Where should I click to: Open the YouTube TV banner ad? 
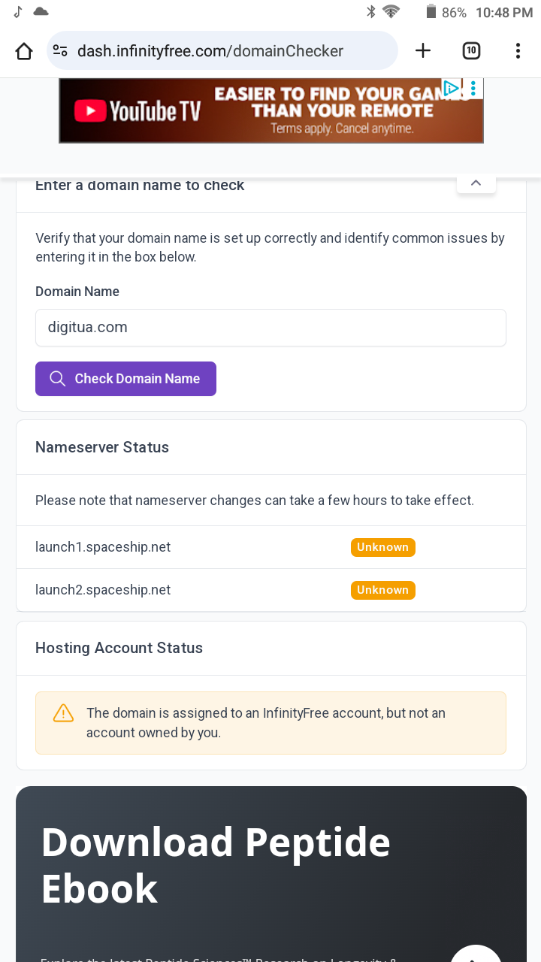tap(271, 110)
